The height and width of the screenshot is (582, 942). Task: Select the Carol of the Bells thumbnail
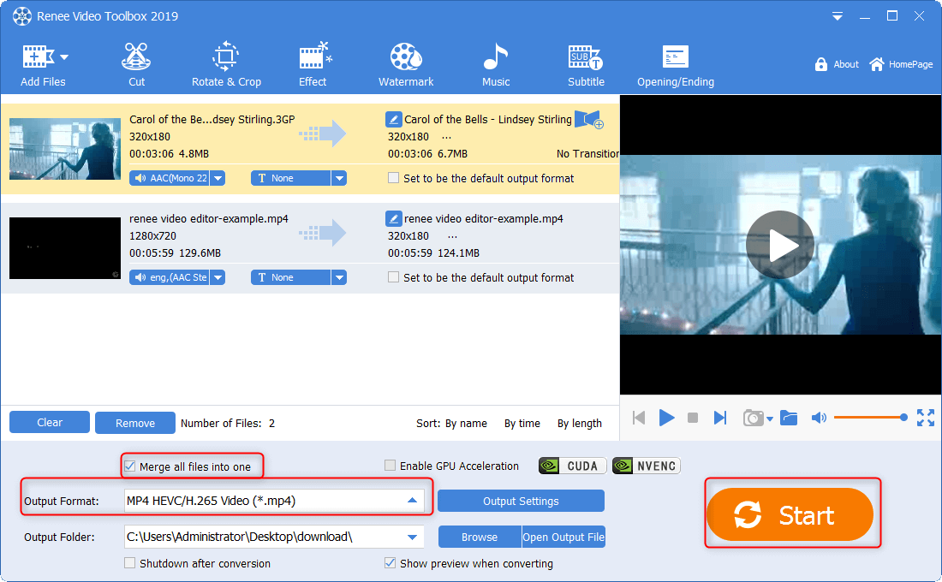point(65,149)
